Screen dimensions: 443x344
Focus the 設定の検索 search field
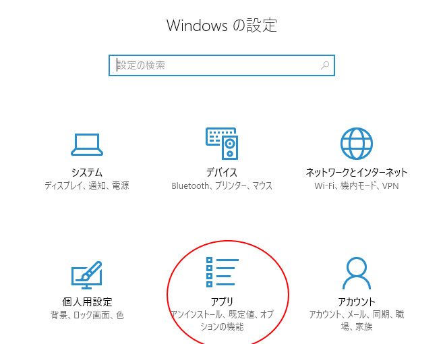pos(222,65)
